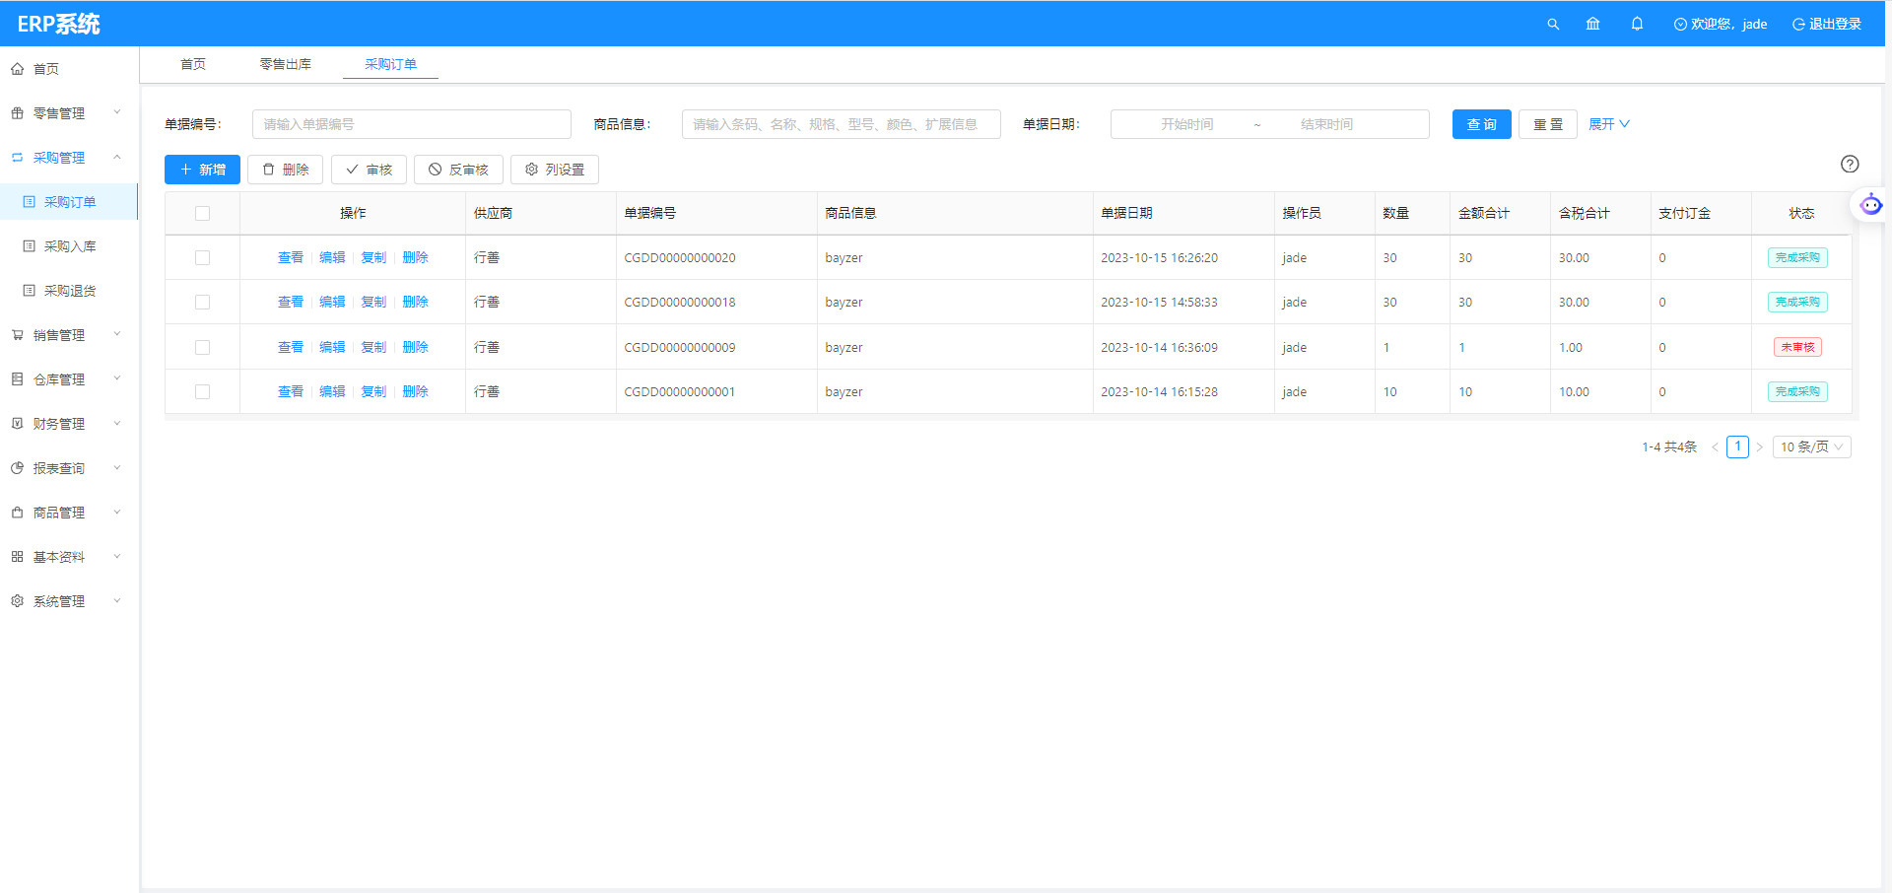The width and height of the screenshot is (1892, 893).
Task: Expand the 财务管理 menu chevron
Action: pos(117,423)
